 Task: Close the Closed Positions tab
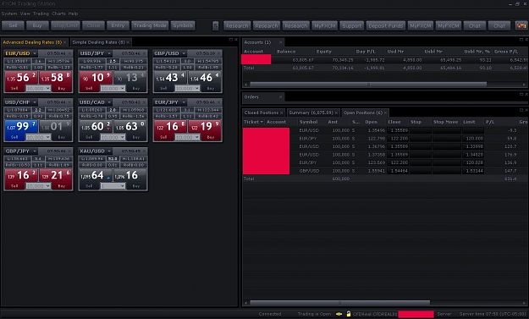coord(281,113)
